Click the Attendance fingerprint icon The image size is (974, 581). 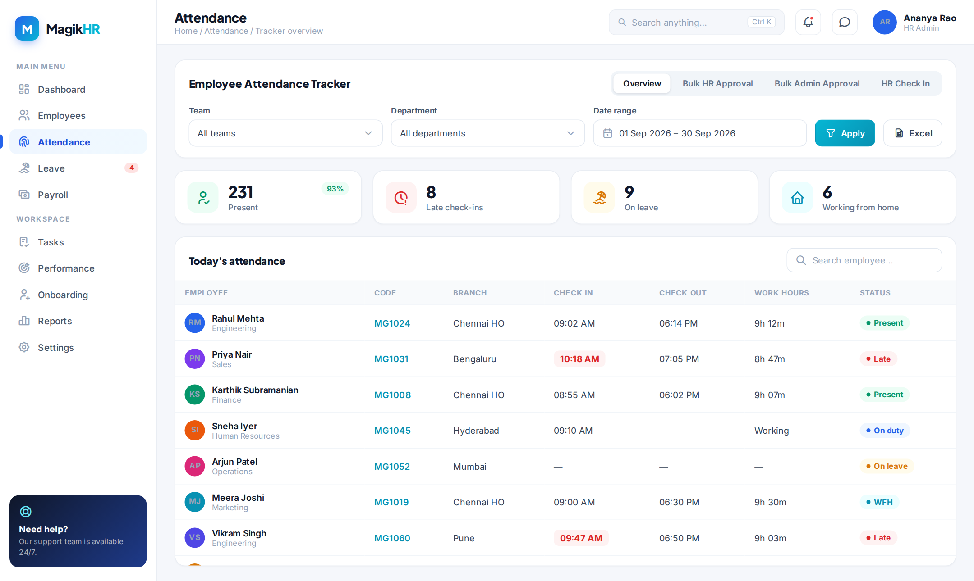click(24, 142)
